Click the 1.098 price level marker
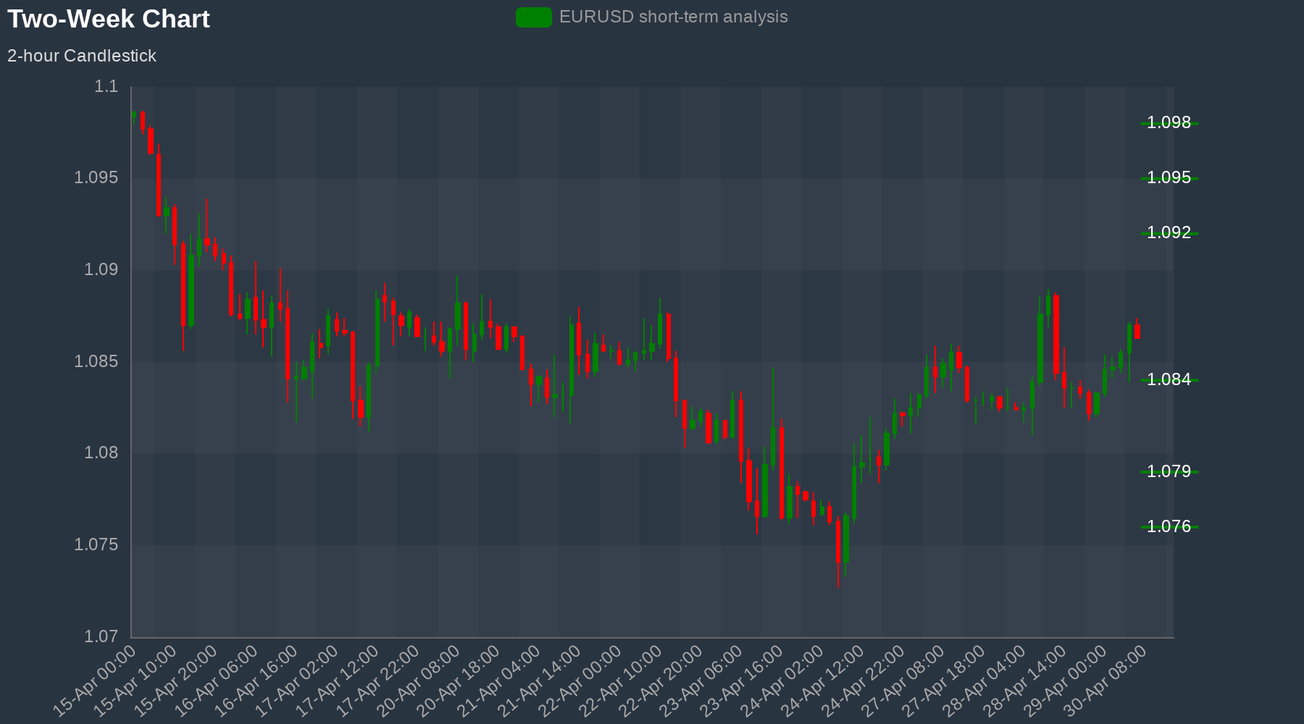 point(1169,123)
